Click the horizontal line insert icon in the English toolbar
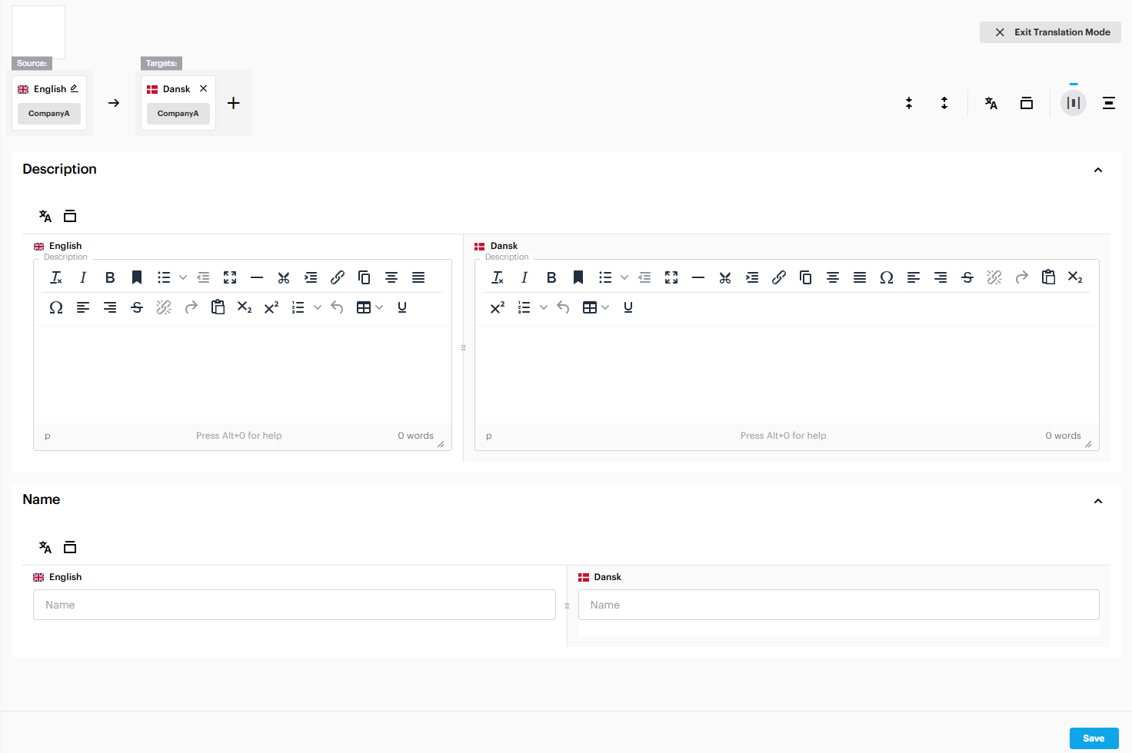This screenshot has height=753, width=1132. (x=257, y=277)
